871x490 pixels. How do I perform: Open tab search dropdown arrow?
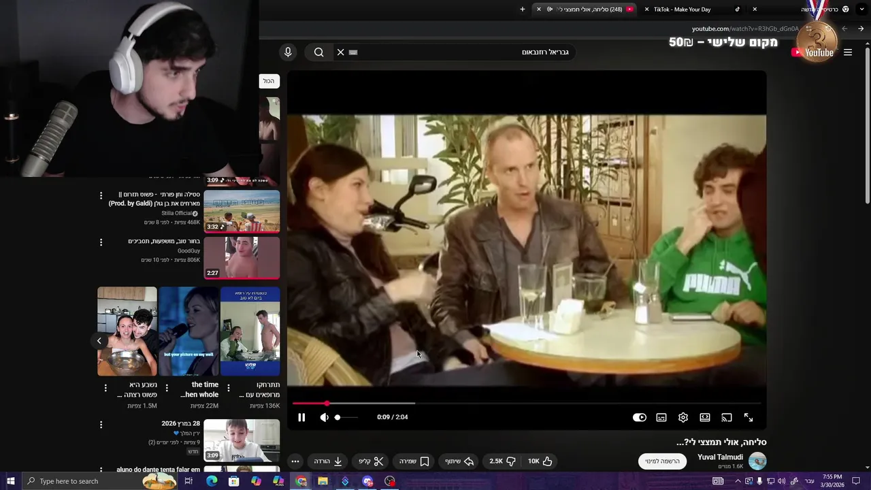point(862,10)
